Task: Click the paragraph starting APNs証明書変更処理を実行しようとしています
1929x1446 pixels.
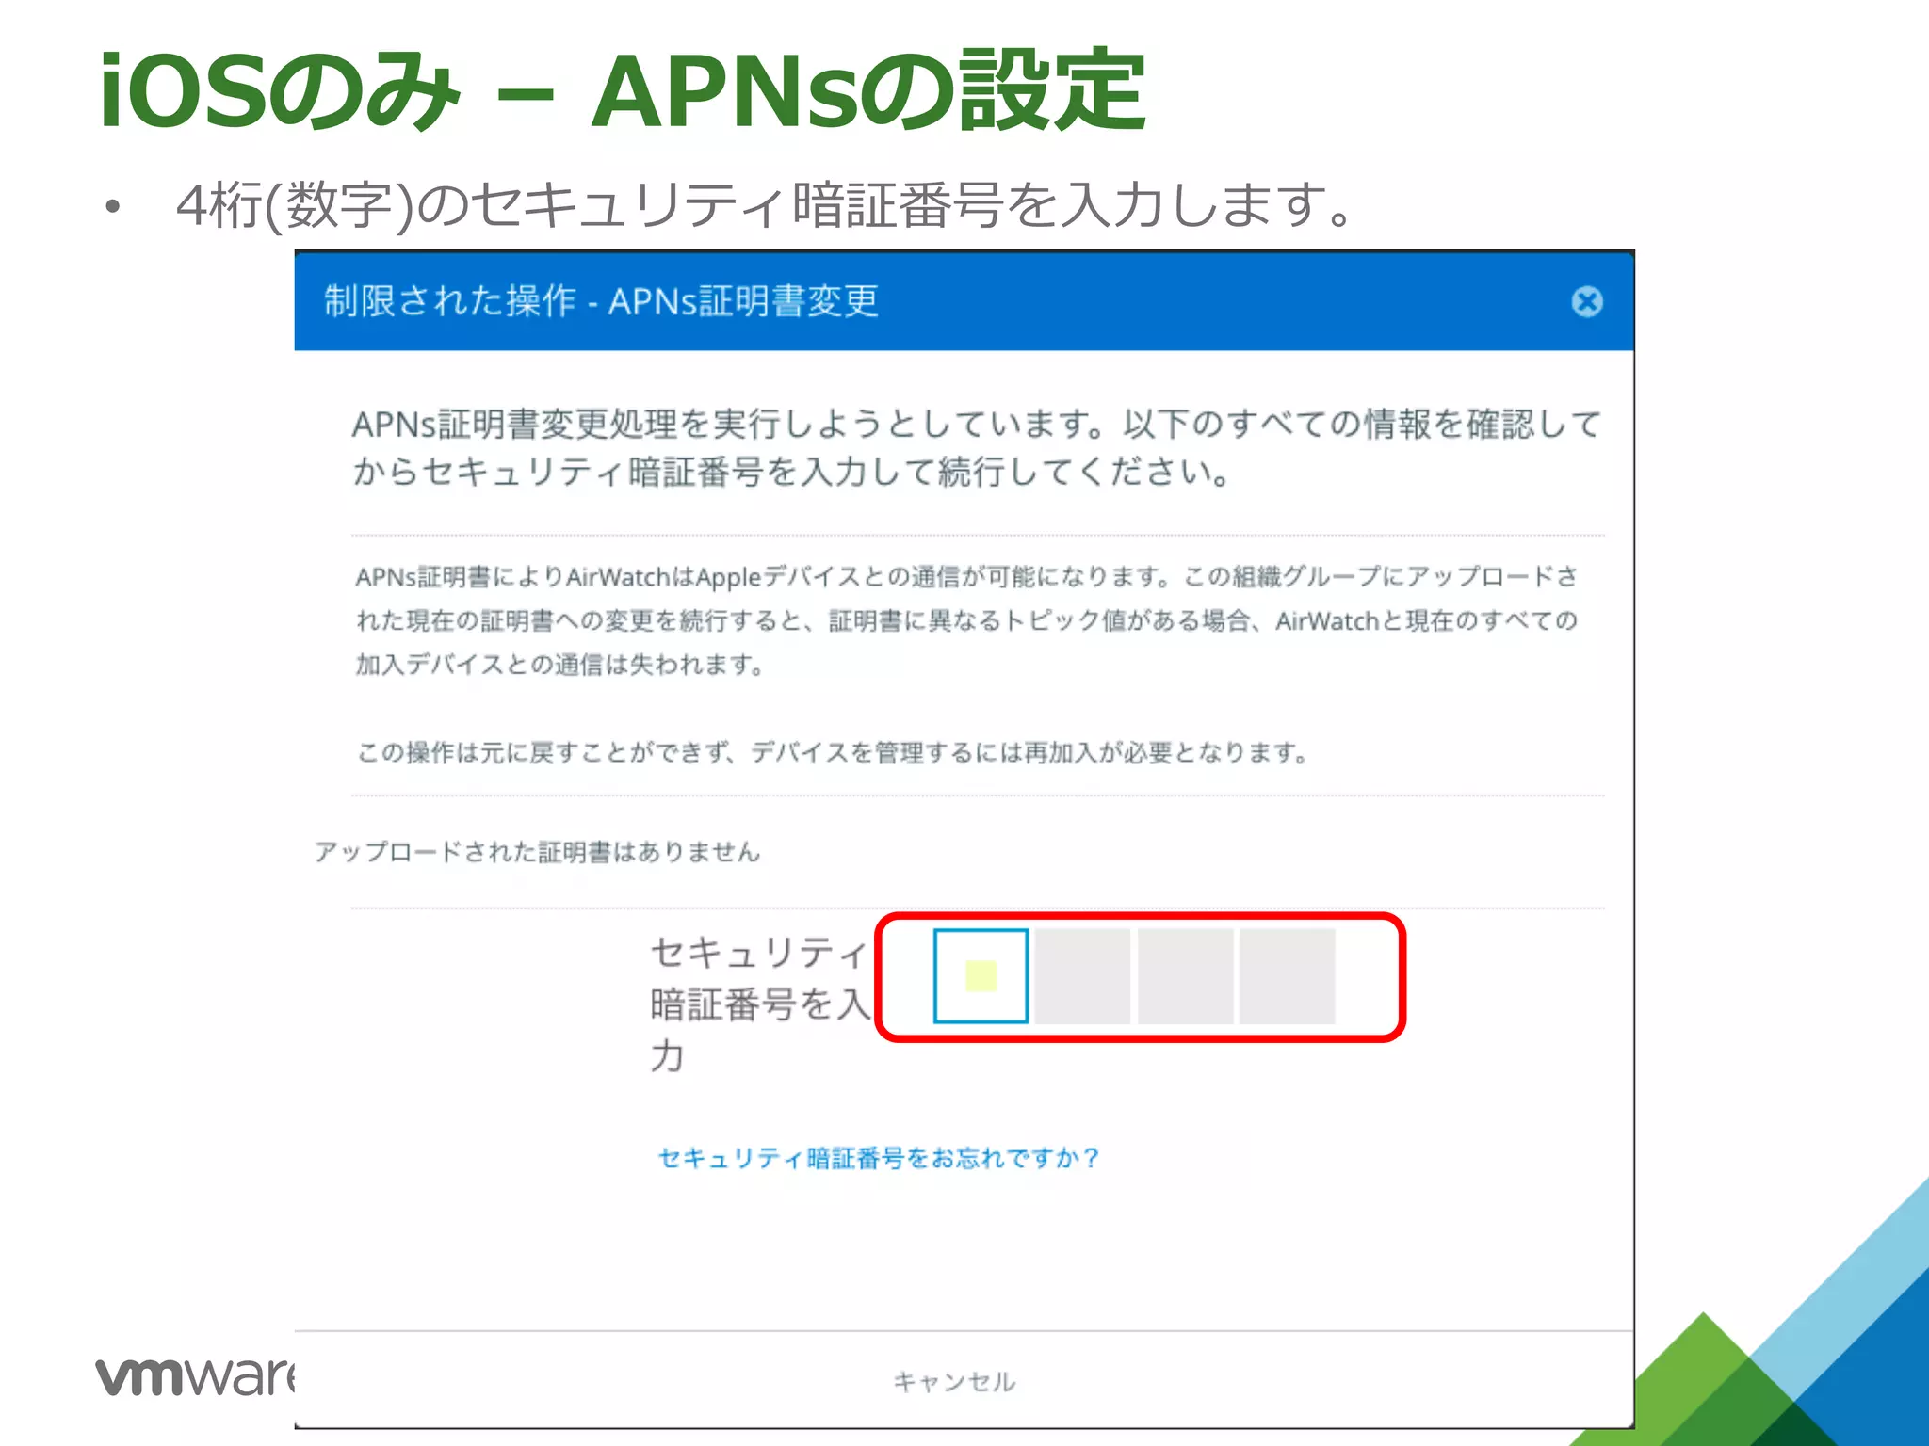Action: pos(977,447)
